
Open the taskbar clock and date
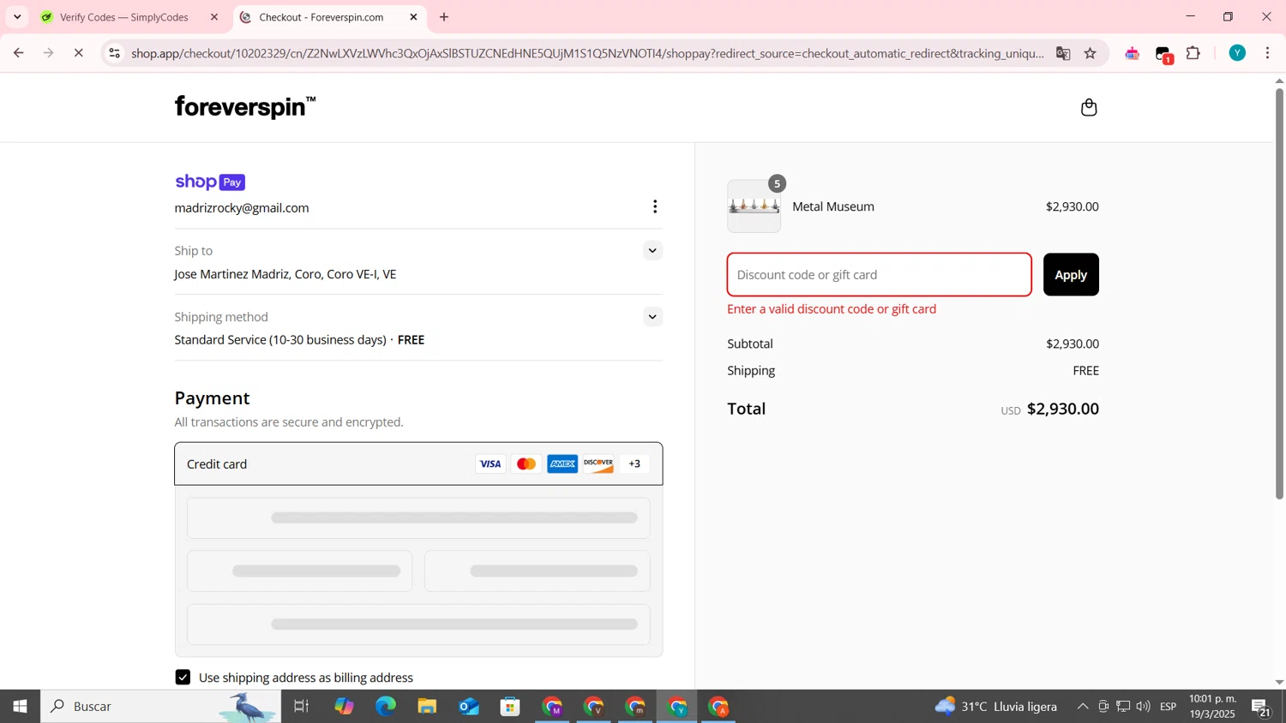point(1212,707)
